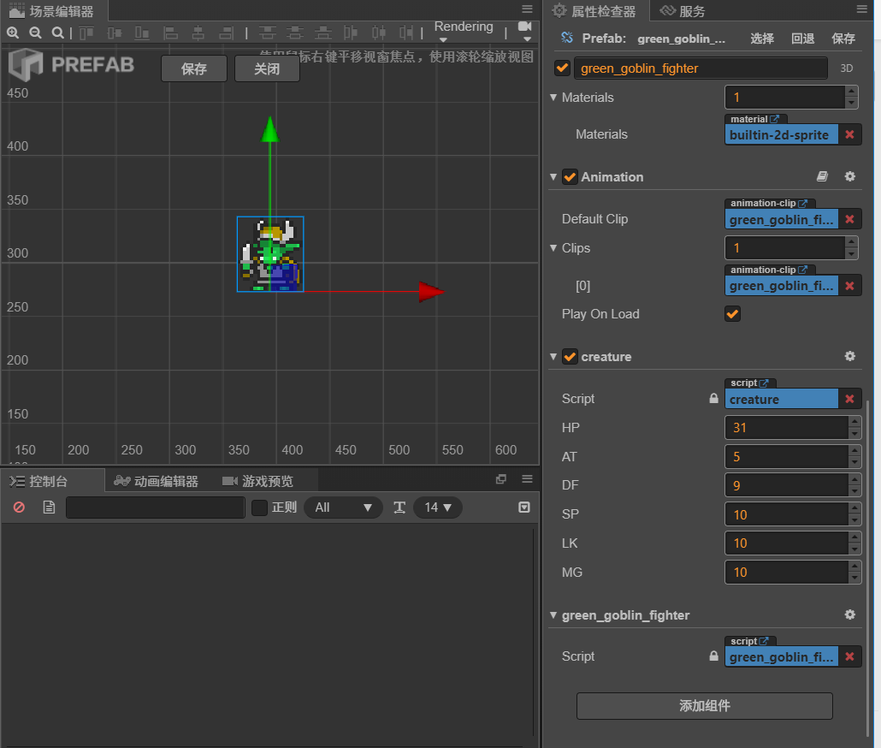Click the console search input field
Viewport: 881px width, 748px height.
[x=156, y=508]
